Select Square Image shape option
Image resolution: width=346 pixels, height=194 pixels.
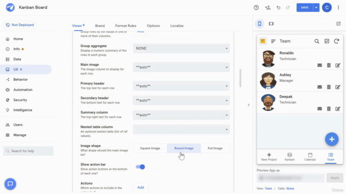pos(150,148)
